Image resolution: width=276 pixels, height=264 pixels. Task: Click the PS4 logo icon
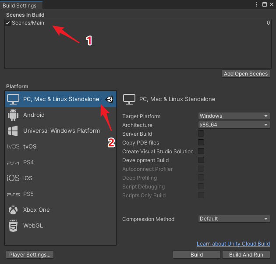point(13,163)
